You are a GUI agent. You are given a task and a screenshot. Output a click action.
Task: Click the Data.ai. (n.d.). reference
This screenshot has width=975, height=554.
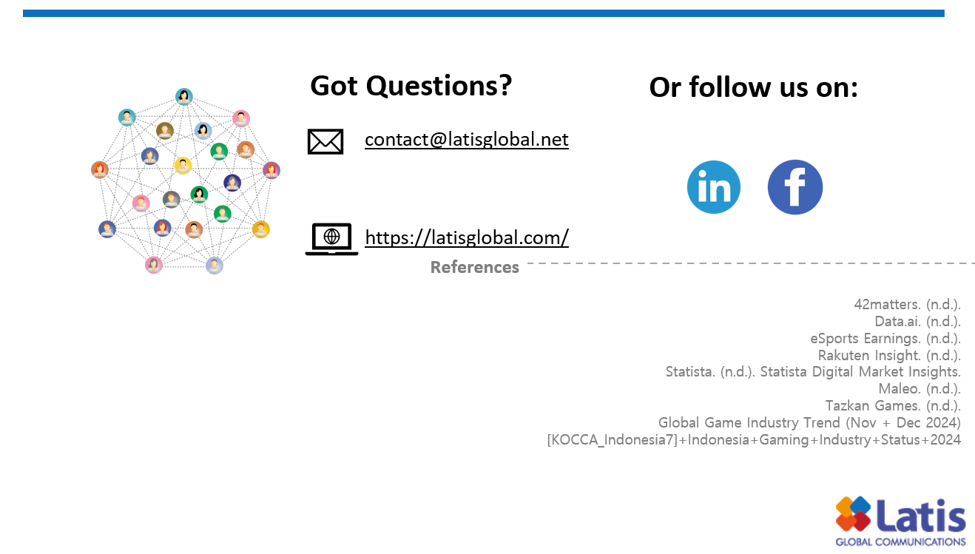(x=917, y=321)
